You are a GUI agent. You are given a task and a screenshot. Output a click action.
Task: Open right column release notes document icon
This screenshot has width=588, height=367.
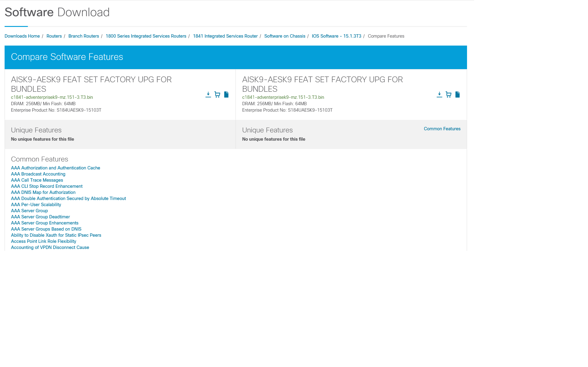tap(458, 95)
